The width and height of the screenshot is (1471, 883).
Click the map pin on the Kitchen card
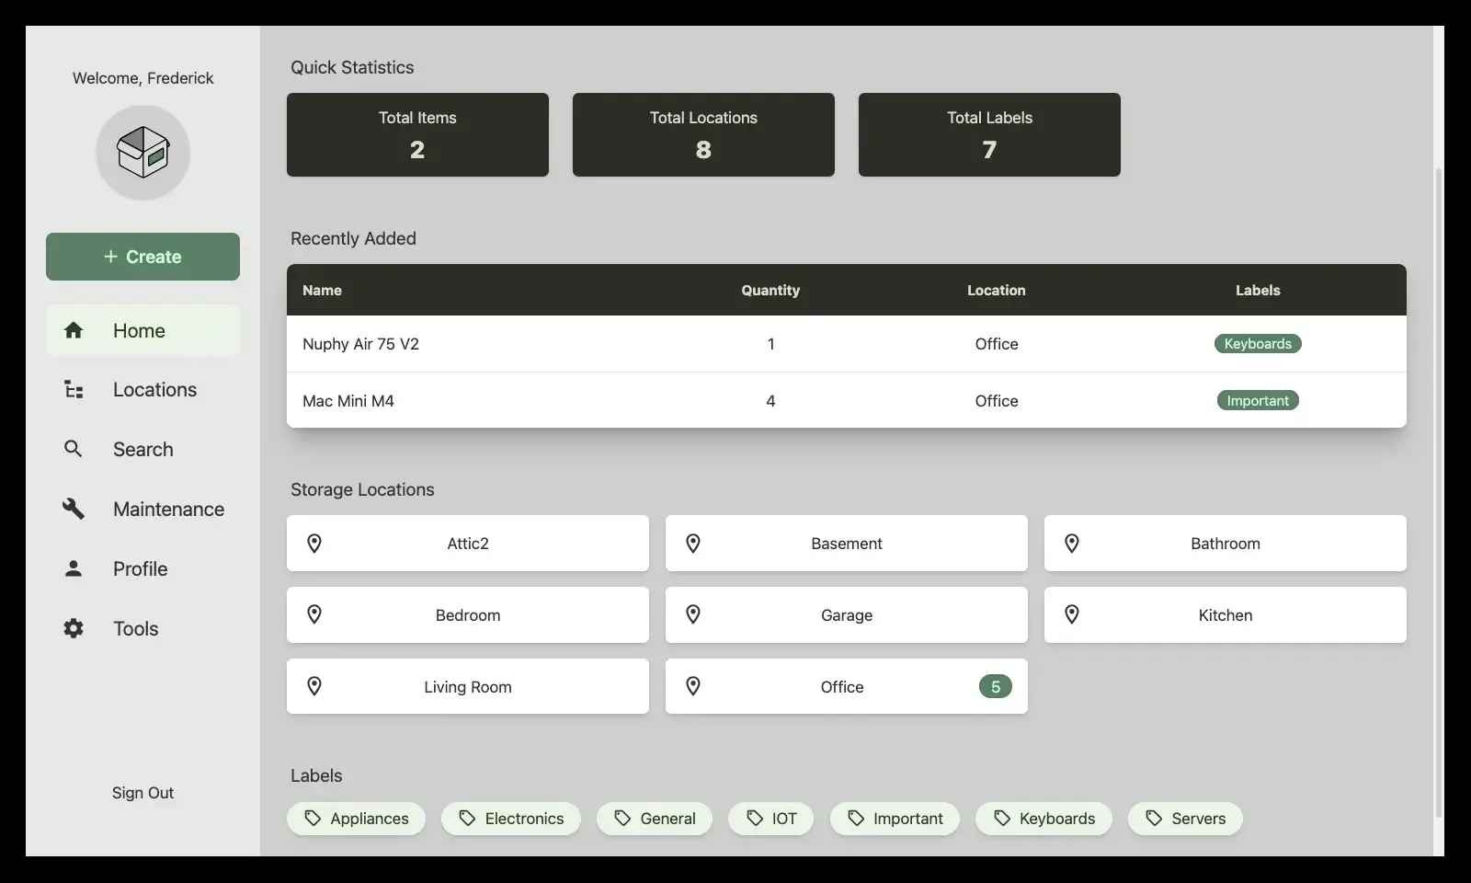pos(1072,614)
